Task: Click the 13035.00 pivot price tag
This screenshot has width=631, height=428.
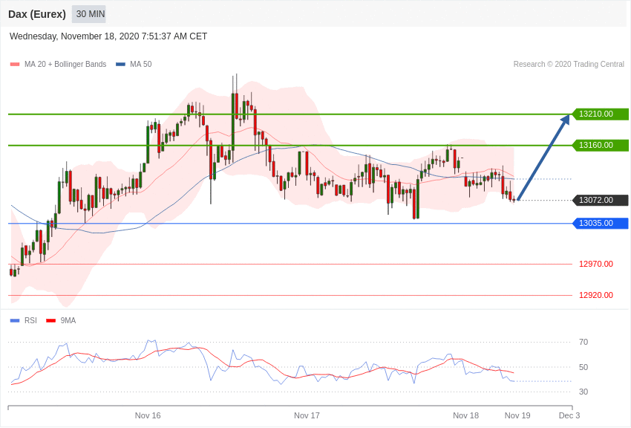Action: 601,223
